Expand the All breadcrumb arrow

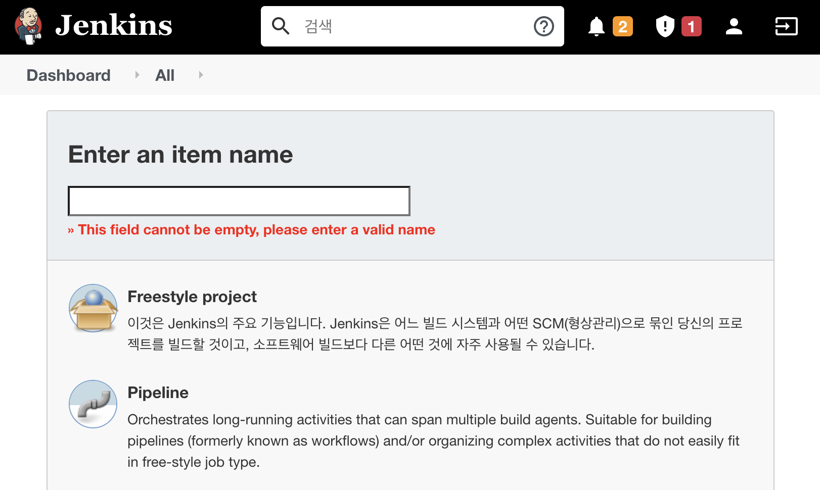pos(201,75)
